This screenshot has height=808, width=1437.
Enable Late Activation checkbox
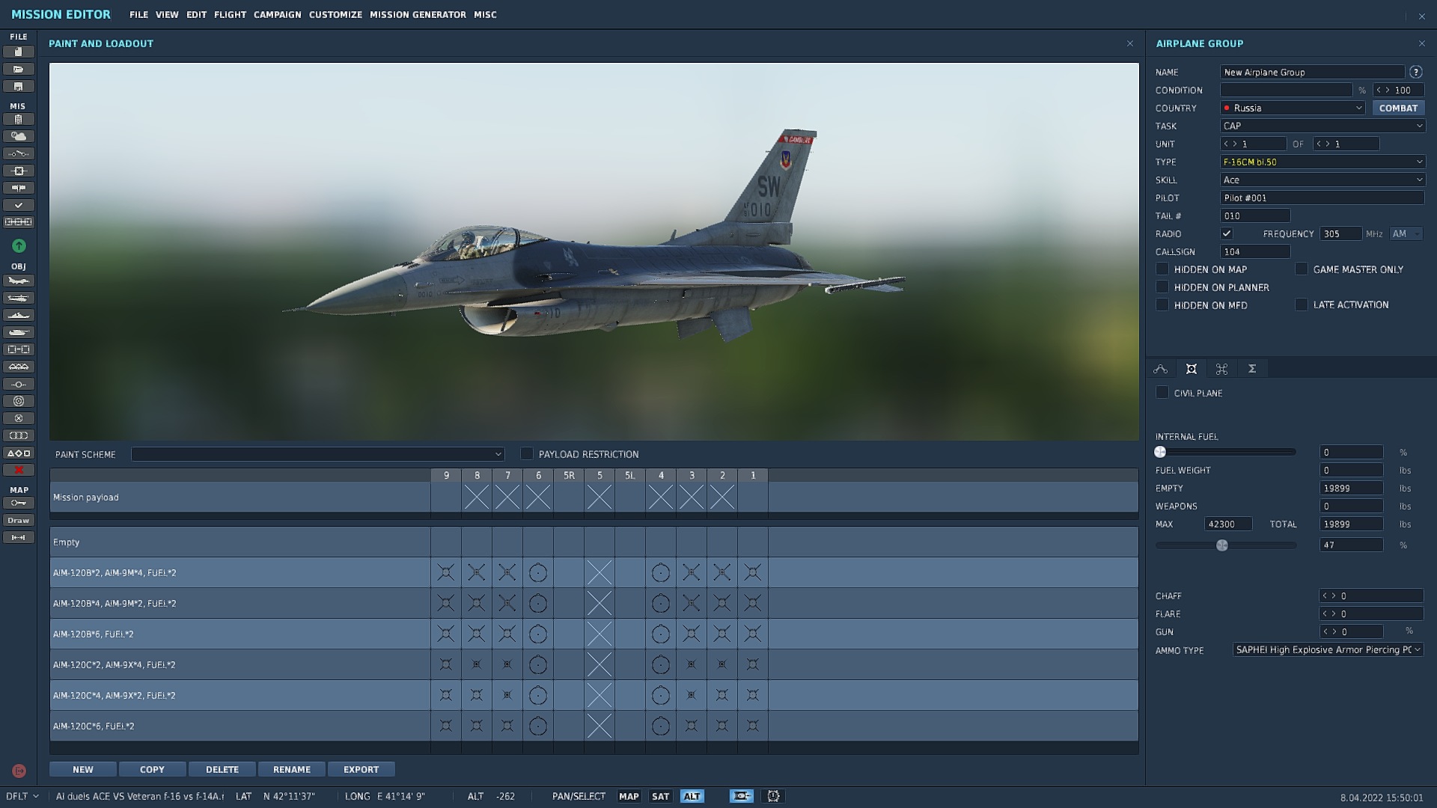pos(1302,304)
